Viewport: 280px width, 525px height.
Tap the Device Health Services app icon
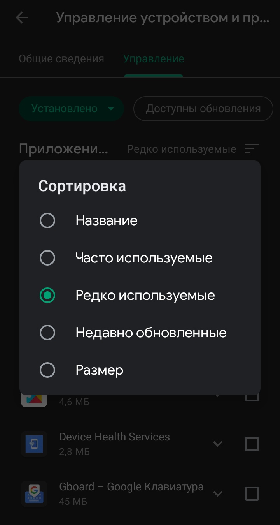[34, 444]
